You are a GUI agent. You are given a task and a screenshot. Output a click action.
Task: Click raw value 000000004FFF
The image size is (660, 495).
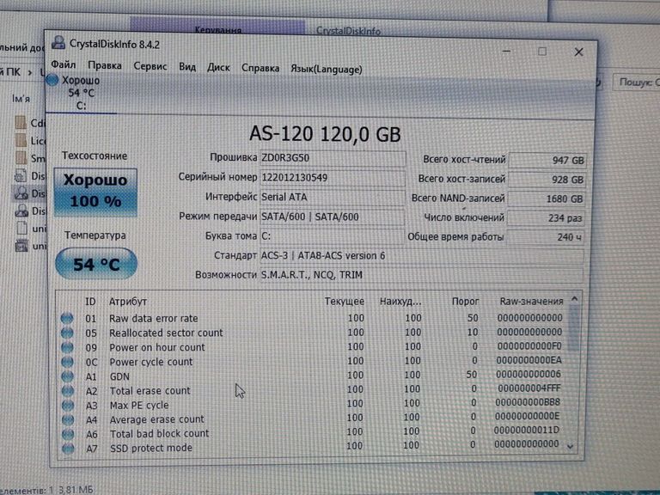click(x=529, y=388)
